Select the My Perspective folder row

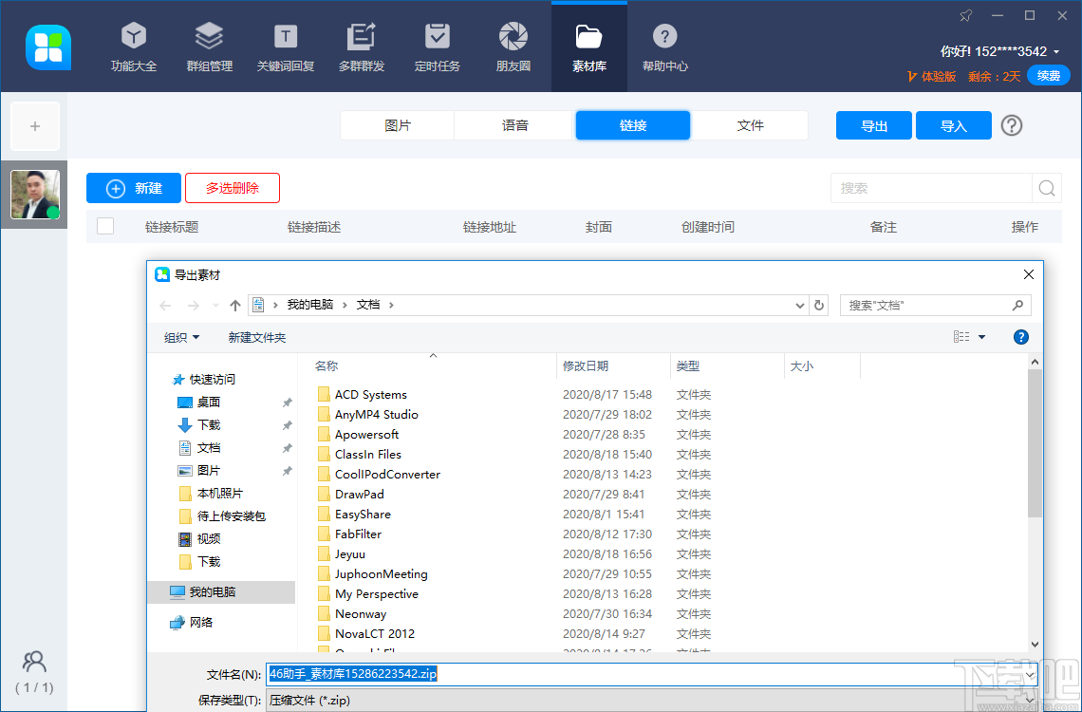pyautogui.click(x=377, y=594)
